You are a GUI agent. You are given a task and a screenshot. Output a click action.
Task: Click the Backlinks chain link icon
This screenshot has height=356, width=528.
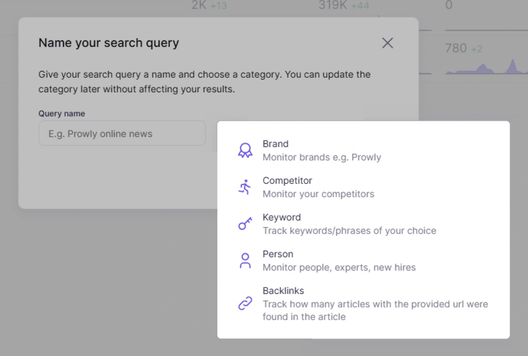(x=245, y=304)
